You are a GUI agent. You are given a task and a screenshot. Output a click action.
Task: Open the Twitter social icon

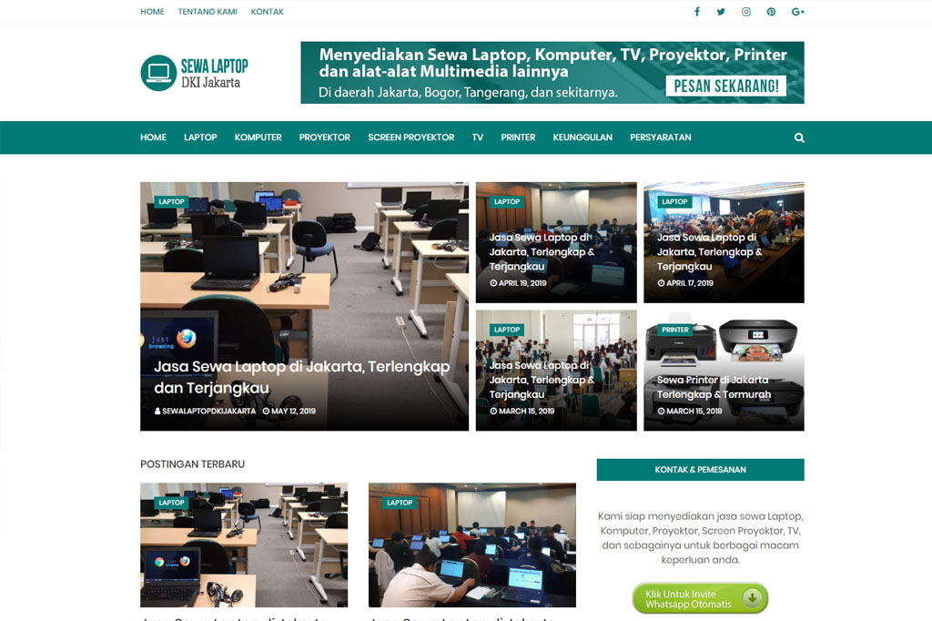(721, 12)
